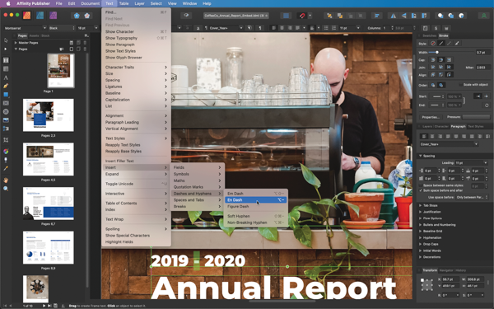Click align left in Paragraph panel

click(x=424, y=136)
